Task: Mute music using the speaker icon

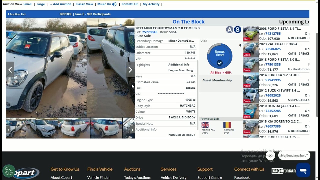Action: coord(114,4)
